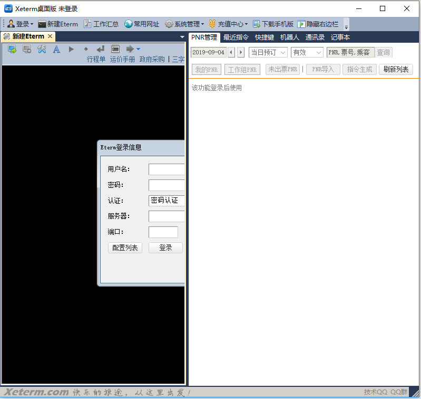Click the Xeterm app icon in title bar
The image size is (421, 399).
(x=8, y=8)
